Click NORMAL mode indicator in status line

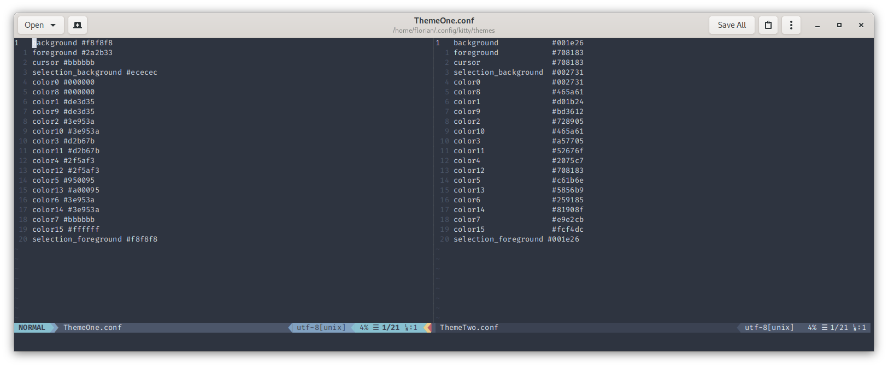pos(32,328)
